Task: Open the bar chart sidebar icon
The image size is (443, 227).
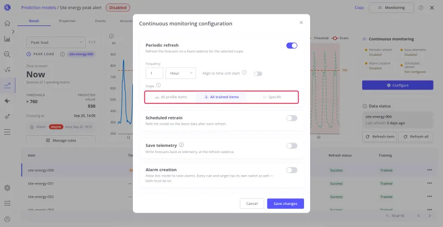Action: (x=7, y=39)
